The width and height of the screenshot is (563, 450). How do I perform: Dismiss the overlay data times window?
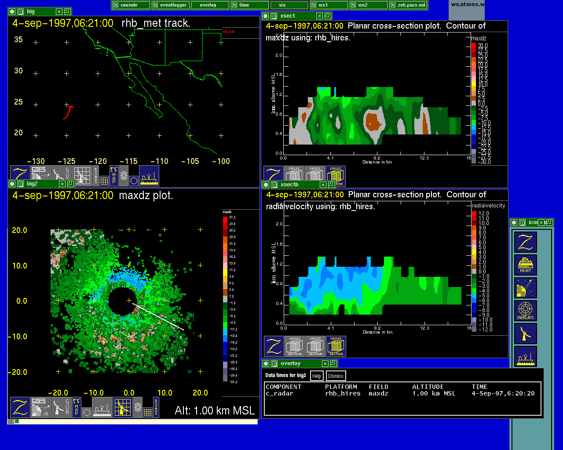click(x=336, y=376)
